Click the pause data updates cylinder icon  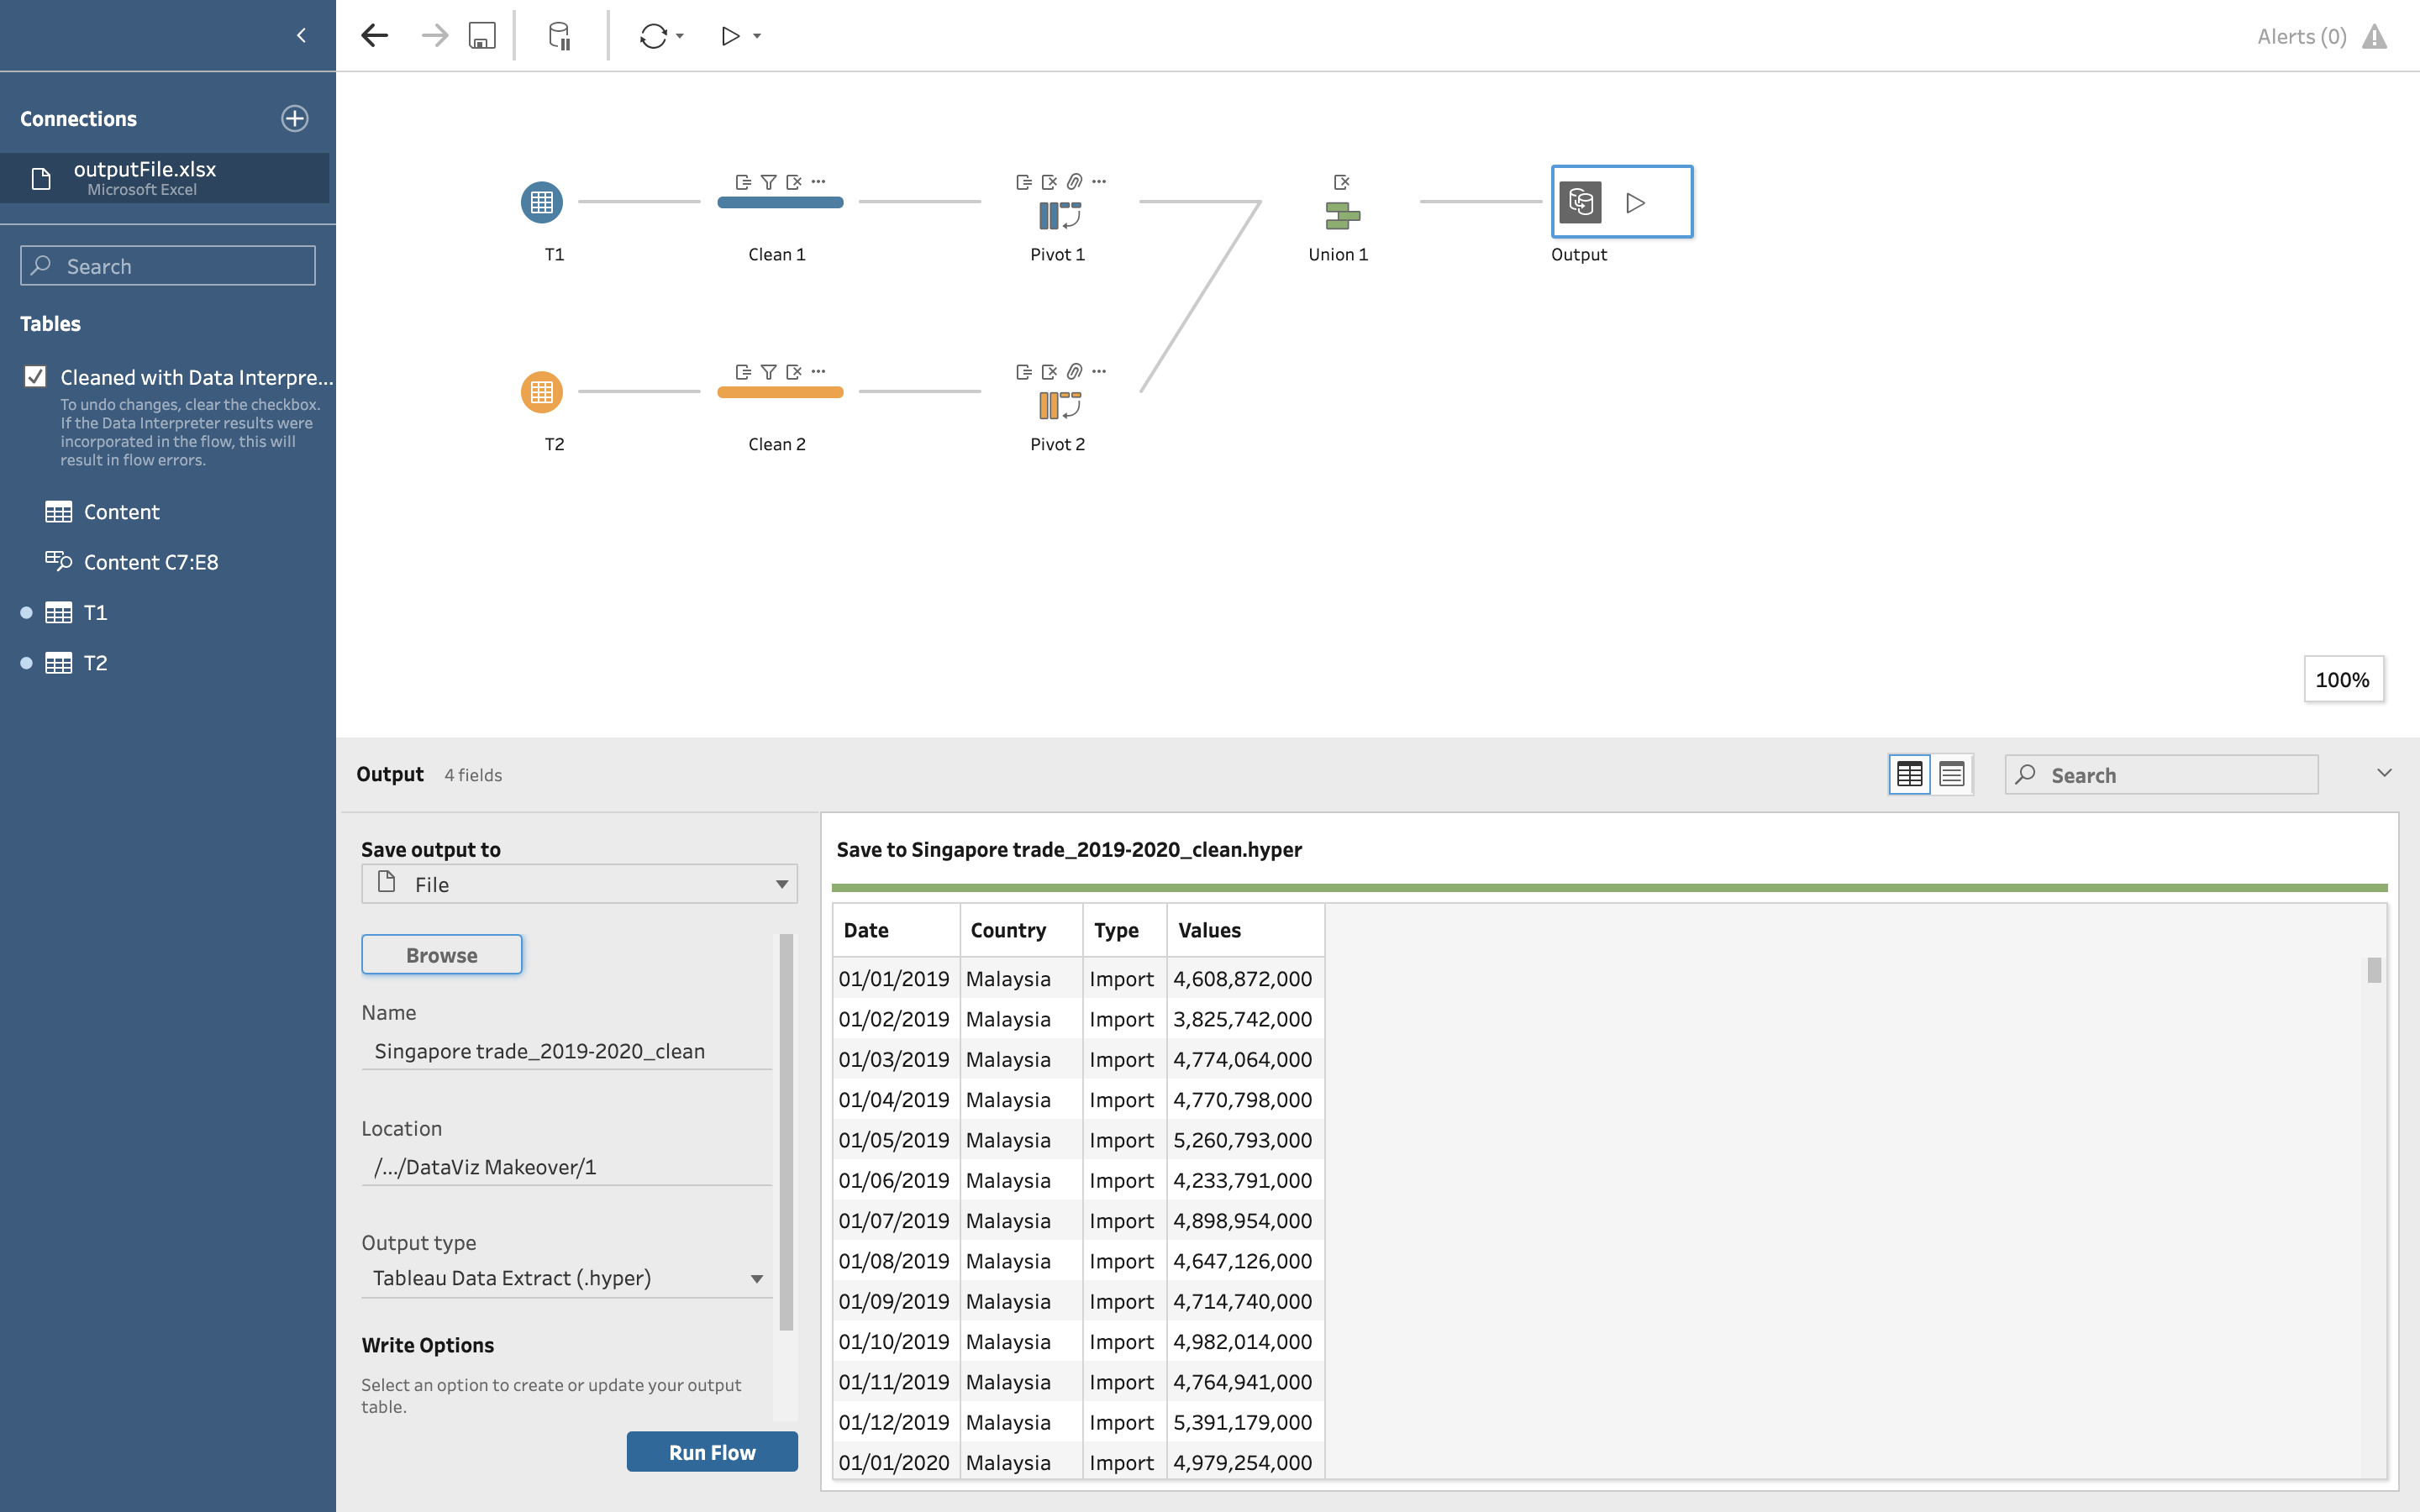point(559,36)
